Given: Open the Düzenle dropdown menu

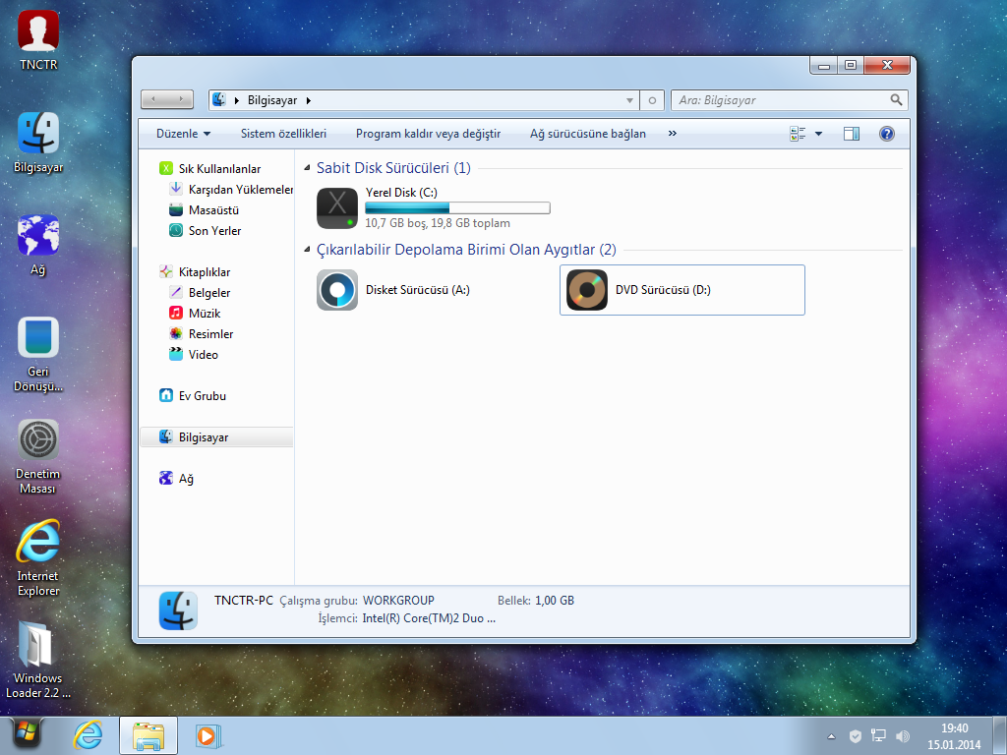Looking at the screenshot, I should 183,134.
